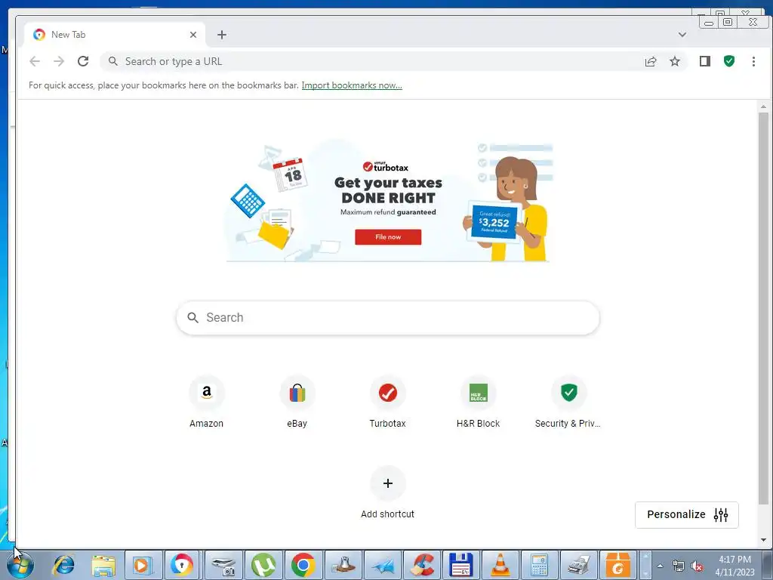Click the green security shield extension icon
The image size is (773, 580).
click(729, 61)
